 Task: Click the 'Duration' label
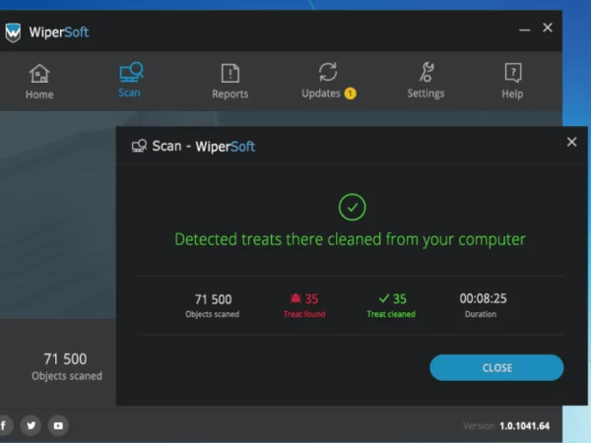481,314
